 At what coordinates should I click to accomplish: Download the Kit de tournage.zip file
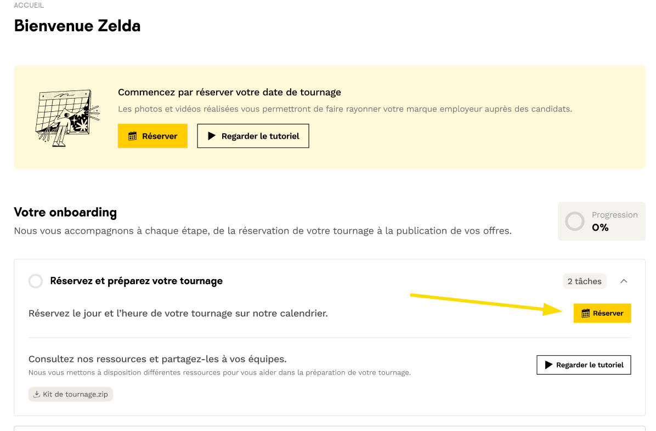[x=75, y=394]
